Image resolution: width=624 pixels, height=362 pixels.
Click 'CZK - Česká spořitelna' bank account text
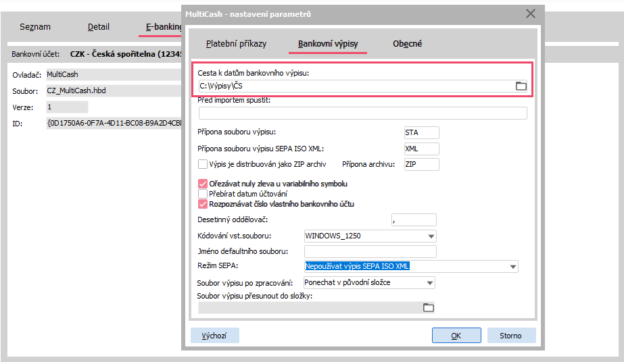pyautogui.click(x=126, y=54)
